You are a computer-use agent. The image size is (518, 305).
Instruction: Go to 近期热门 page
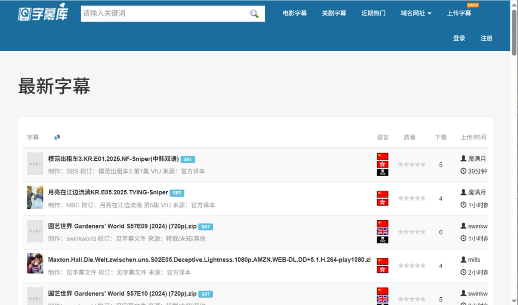tap(373, 13)
